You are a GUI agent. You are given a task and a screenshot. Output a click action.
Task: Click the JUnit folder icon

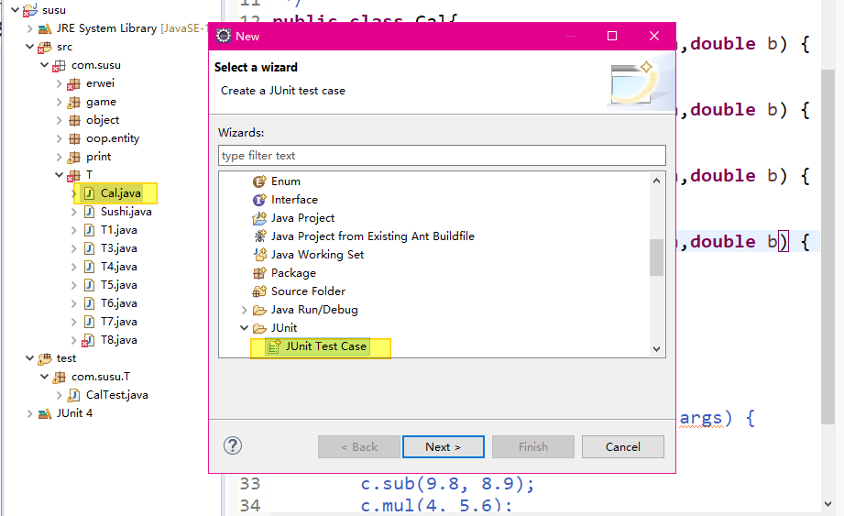pyautogui.click(x=259, y=328)
